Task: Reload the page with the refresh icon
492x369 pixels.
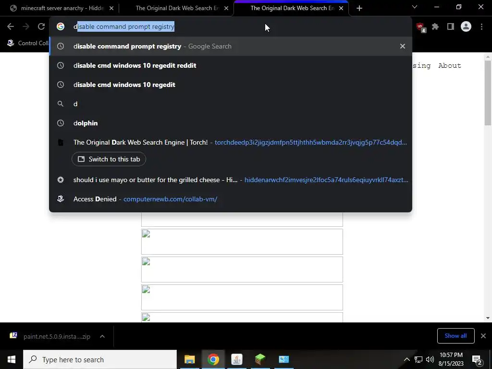Action: tap(41, 27)
